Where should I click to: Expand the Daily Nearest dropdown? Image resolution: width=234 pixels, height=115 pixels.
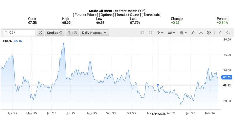[94, 33]
